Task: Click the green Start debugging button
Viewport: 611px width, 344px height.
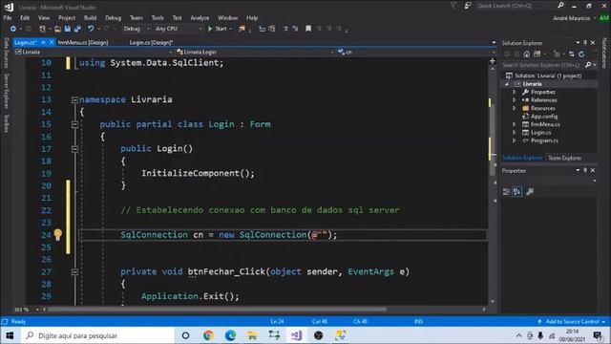Action: tap(218, 29)
